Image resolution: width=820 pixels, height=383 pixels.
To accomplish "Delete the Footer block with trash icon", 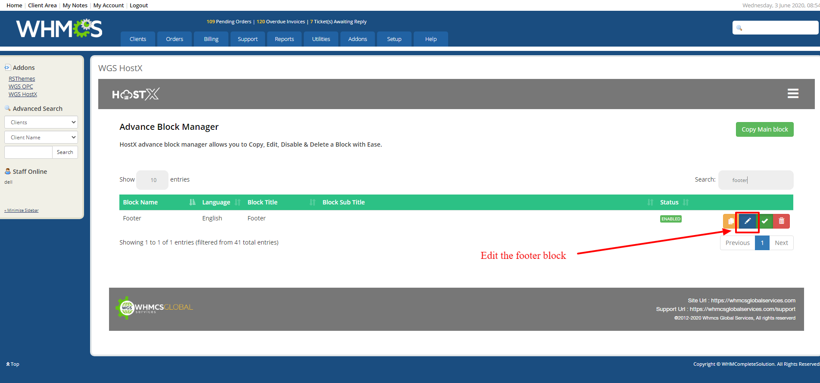I will coord(782,221).
